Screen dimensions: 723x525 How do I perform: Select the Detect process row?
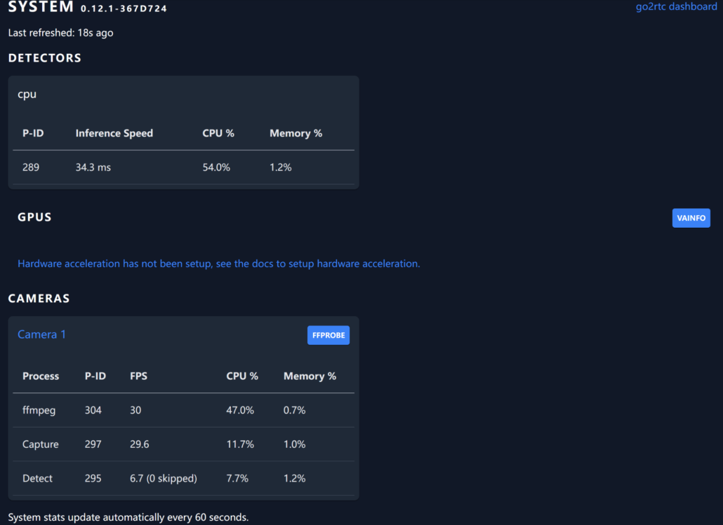pos(37,478)
